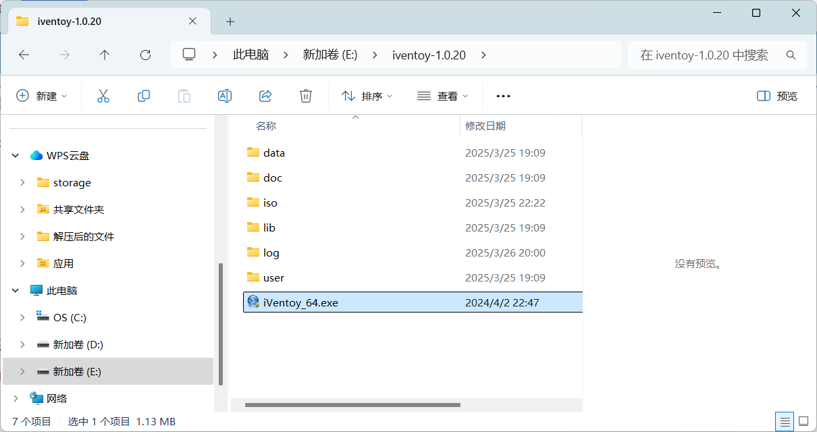This screenshot has height=432, width=817.
Task: Click the monitor icon in address bar
Action: point(189,55)
